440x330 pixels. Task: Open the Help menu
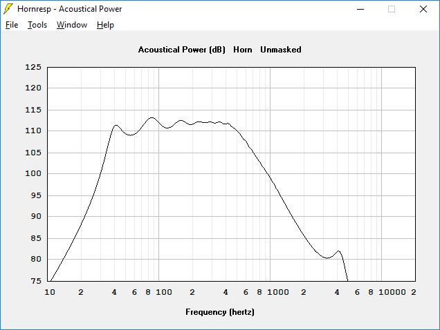coord(105,25)
